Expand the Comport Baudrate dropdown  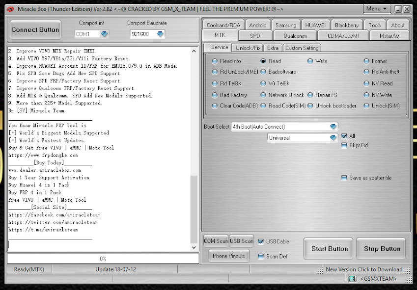[x=160, y=34]
